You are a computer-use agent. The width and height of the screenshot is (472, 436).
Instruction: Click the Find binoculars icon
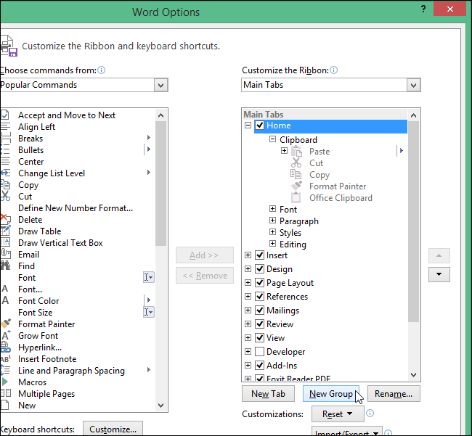[x=5, y=266]
